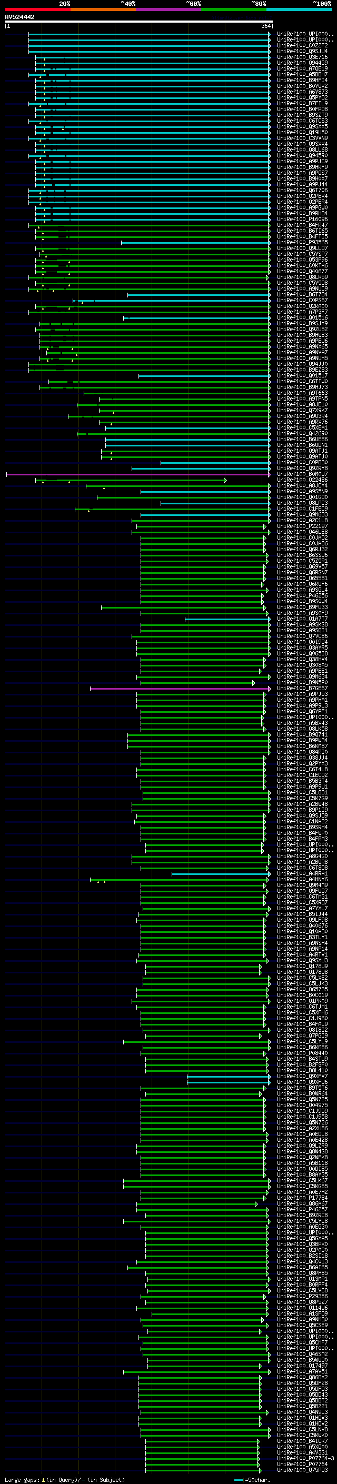Select hit label UniRef100_A5BDH7
Image resolution: width=337 pixels, height=1484 pixels.
[x=302, y=74]
